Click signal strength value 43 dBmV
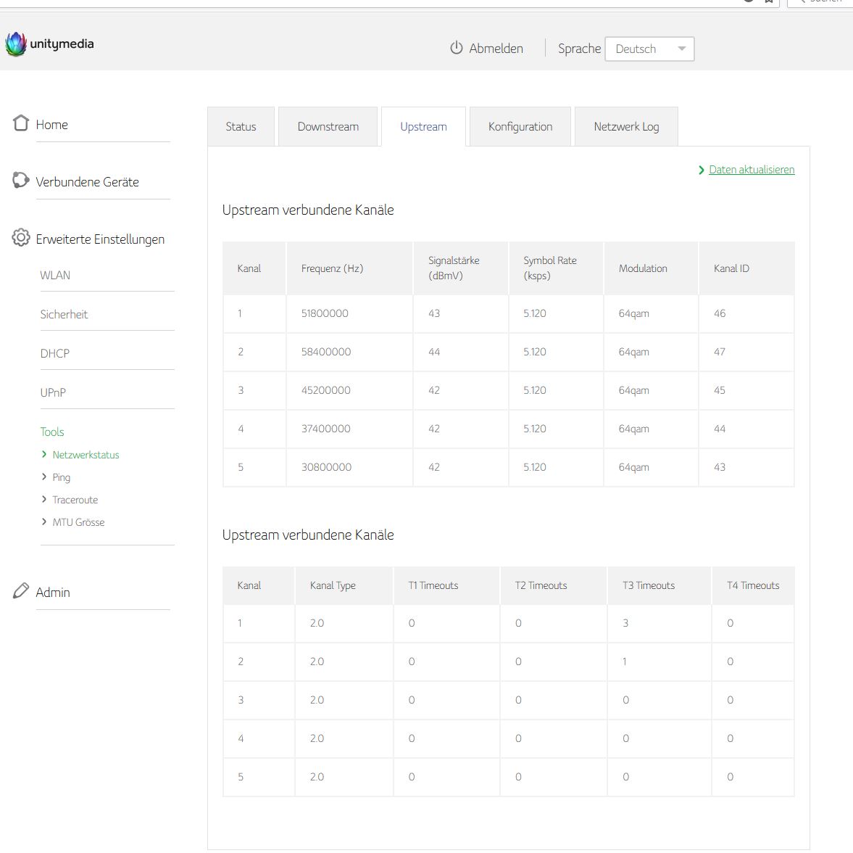The image size is (853, 853). [x=433, y=313]
